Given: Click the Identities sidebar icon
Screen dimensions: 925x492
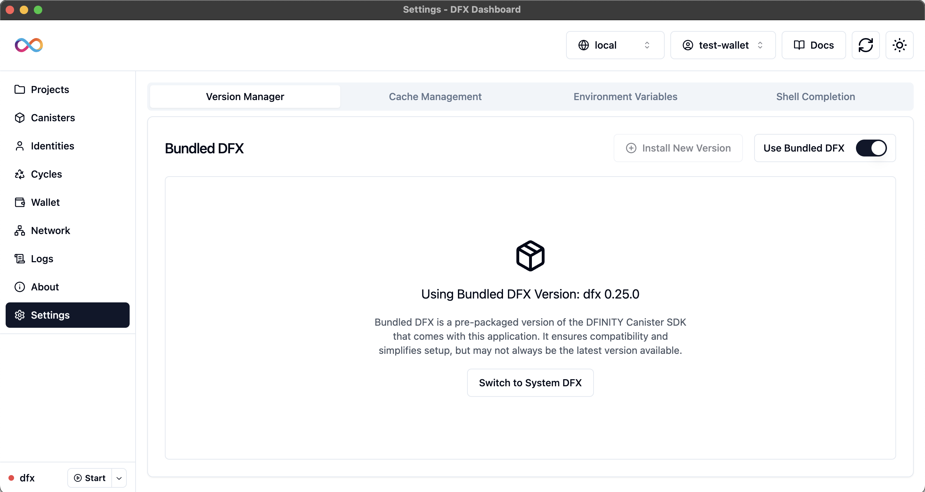Looking at the screenshot, I should [20, 146].
